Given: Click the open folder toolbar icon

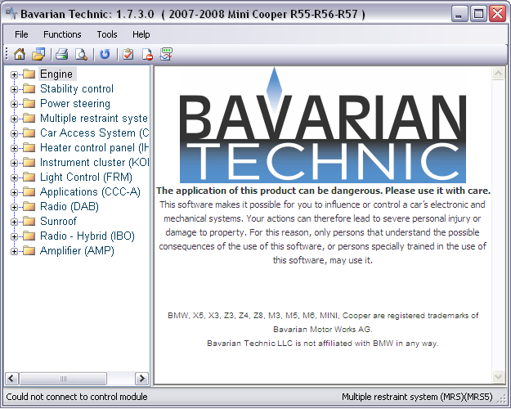Looking at the screenshot, I should 38,54.
